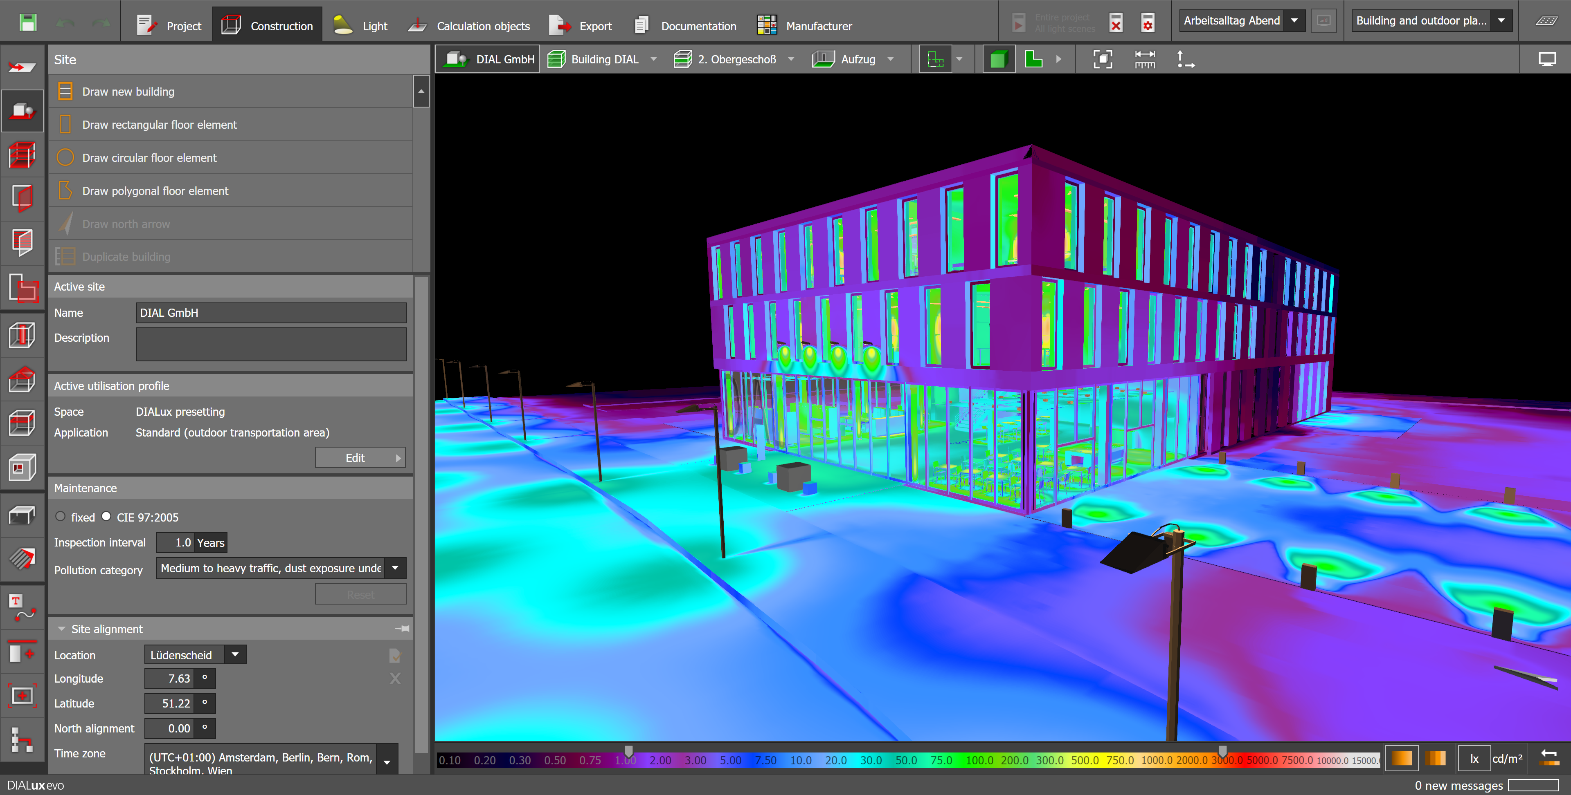Click the Draw new building tool
This screenshot has width=1571, height=795.
pyautogui.click(x=129, y=91)
